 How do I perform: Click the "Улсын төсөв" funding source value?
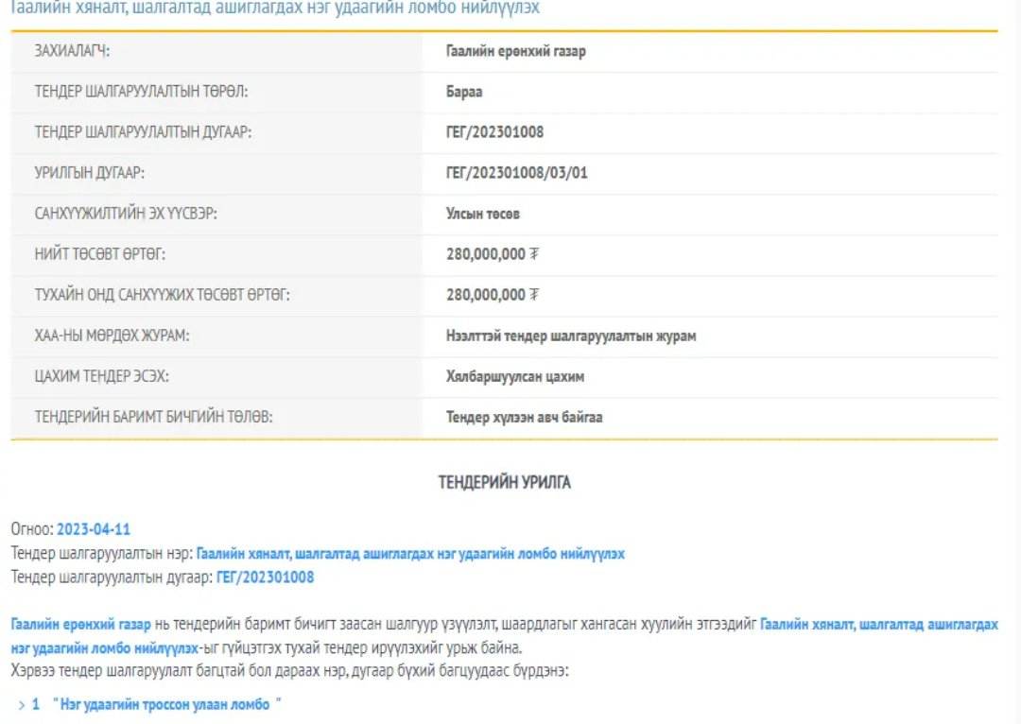pos(483,214)
